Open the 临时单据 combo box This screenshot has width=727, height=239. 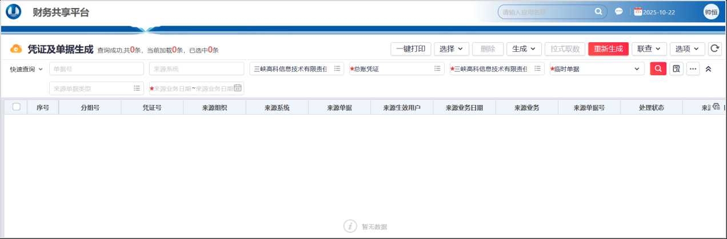tap(596, 69)
